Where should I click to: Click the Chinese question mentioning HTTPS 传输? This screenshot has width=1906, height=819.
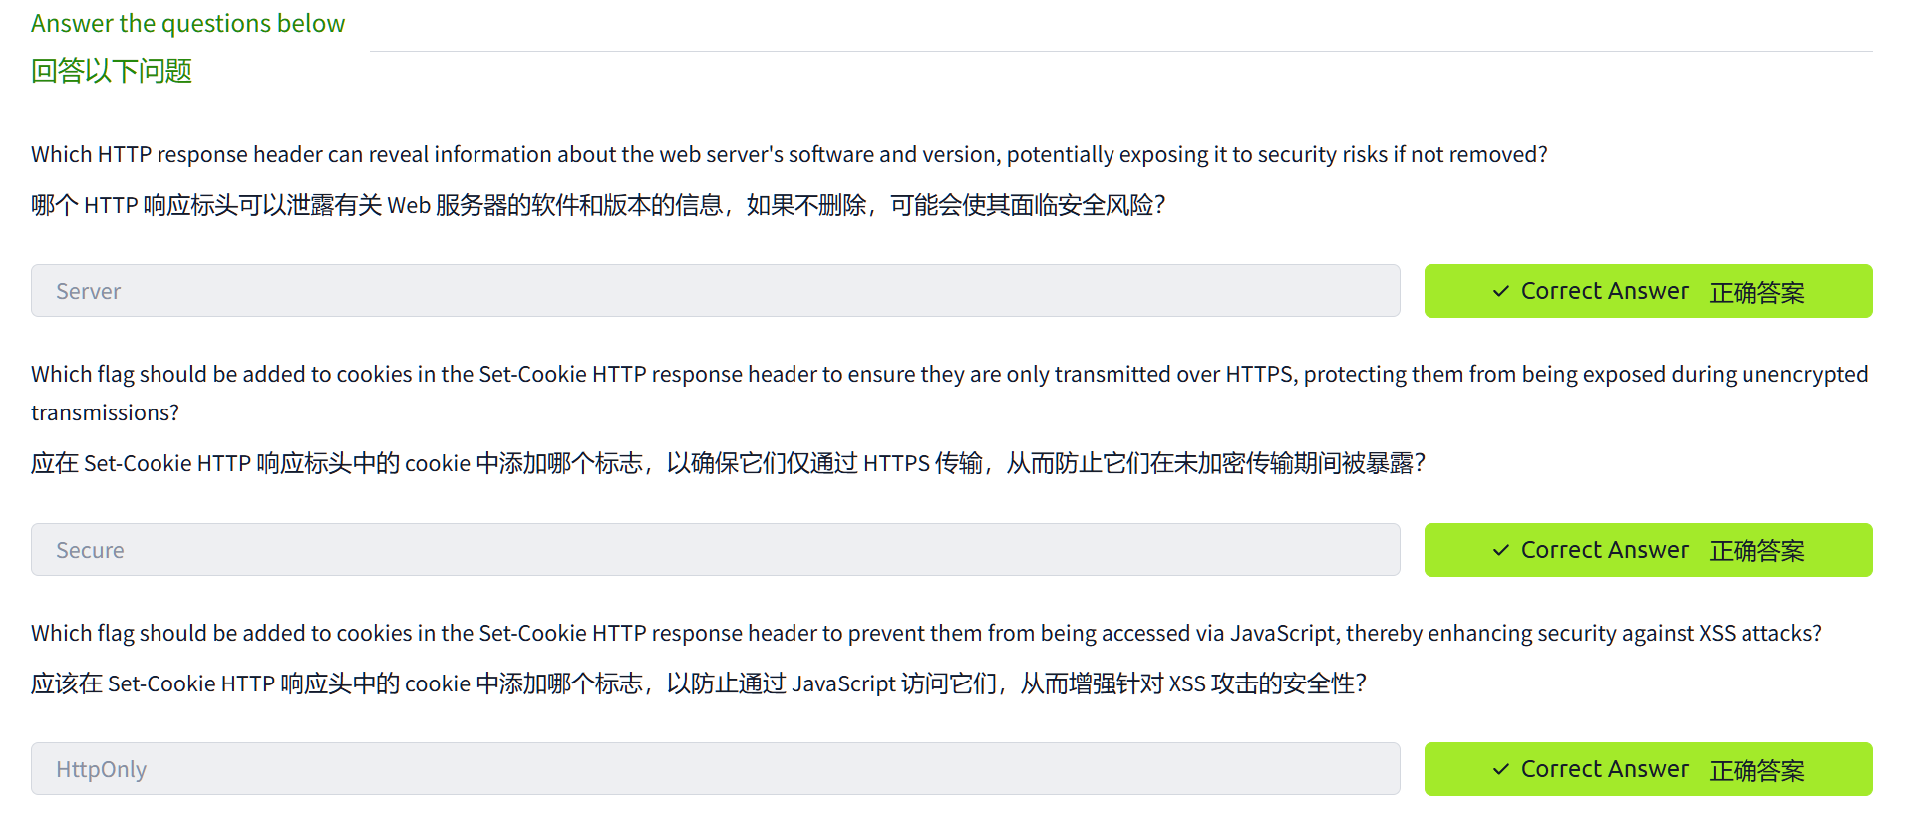click(728, 463)
